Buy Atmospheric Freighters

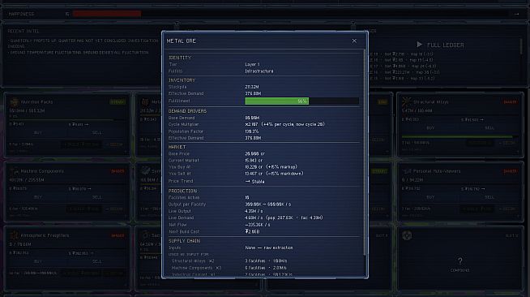coord(38,261)
